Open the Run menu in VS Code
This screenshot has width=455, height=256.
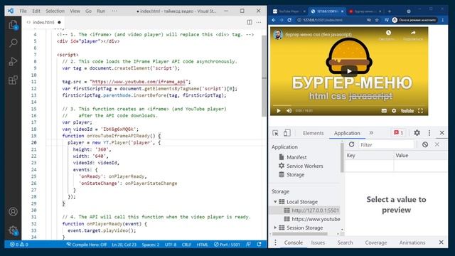click(101, 11)
